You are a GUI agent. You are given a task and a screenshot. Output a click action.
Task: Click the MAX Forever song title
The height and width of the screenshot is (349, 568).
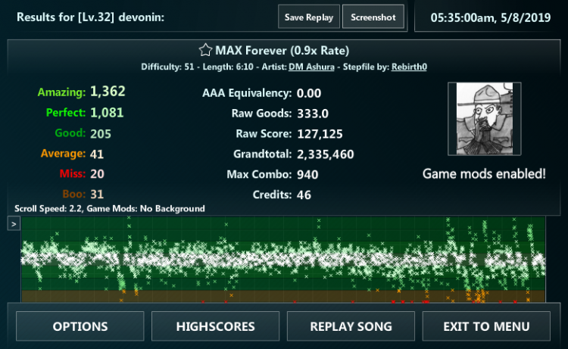click(x=282, y=51)
